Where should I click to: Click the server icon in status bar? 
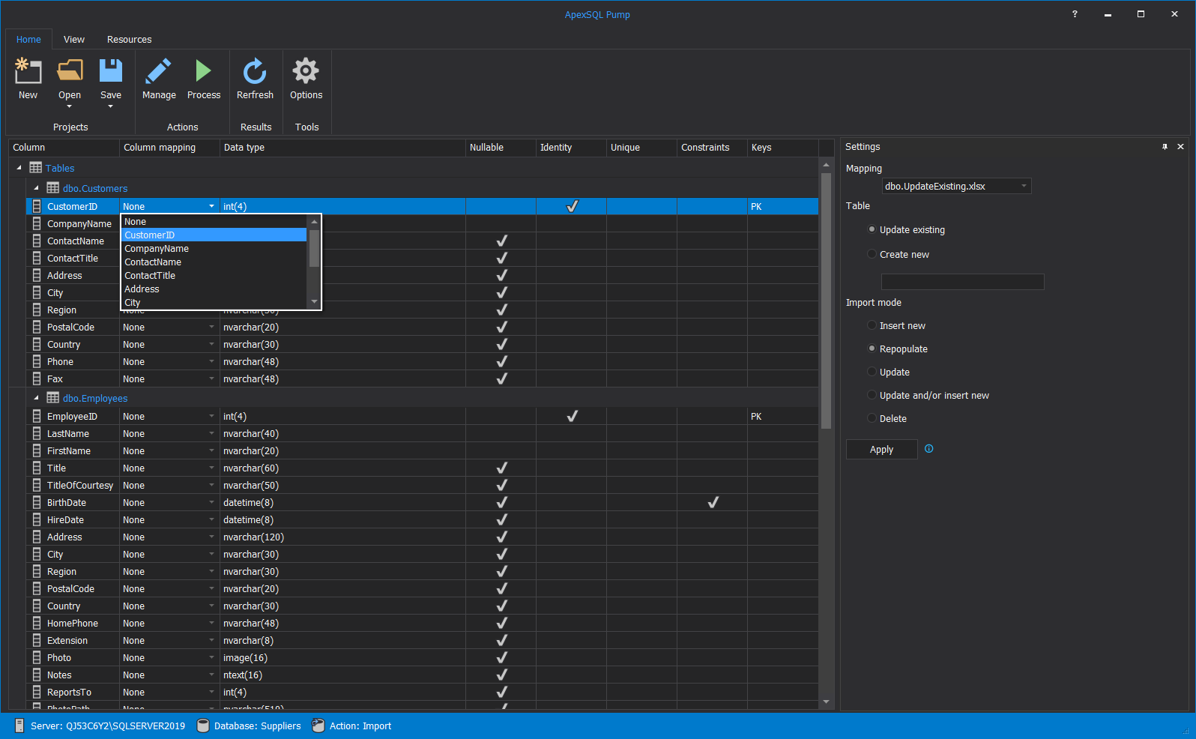(19, 726)
